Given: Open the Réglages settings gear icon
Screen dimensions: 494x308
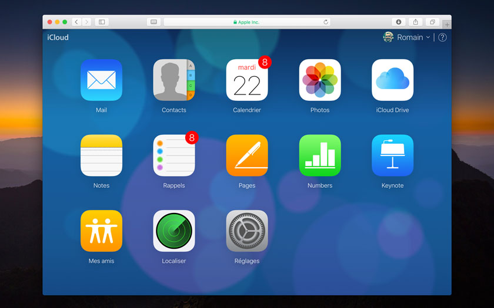Looking at the screenshot, I should [246, 231].
